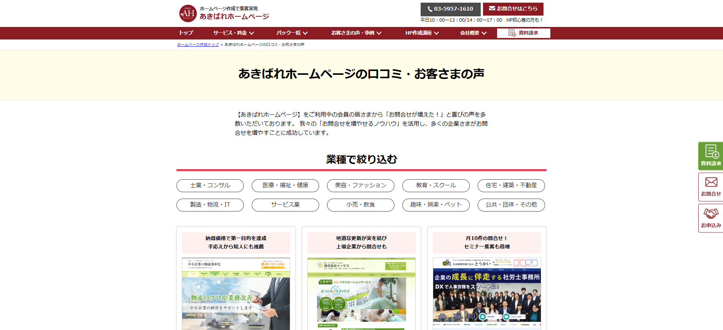Click the green 資料請求 side floating icon
This screenshot has height=330, width=723.
coord(710,156)
